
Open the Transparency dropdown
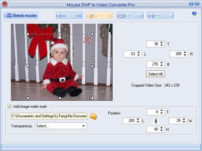[x=61, y=126]
